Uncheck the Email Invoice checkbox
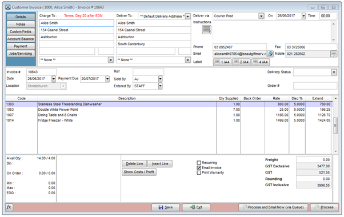The image size is (344, 217). 199,168
